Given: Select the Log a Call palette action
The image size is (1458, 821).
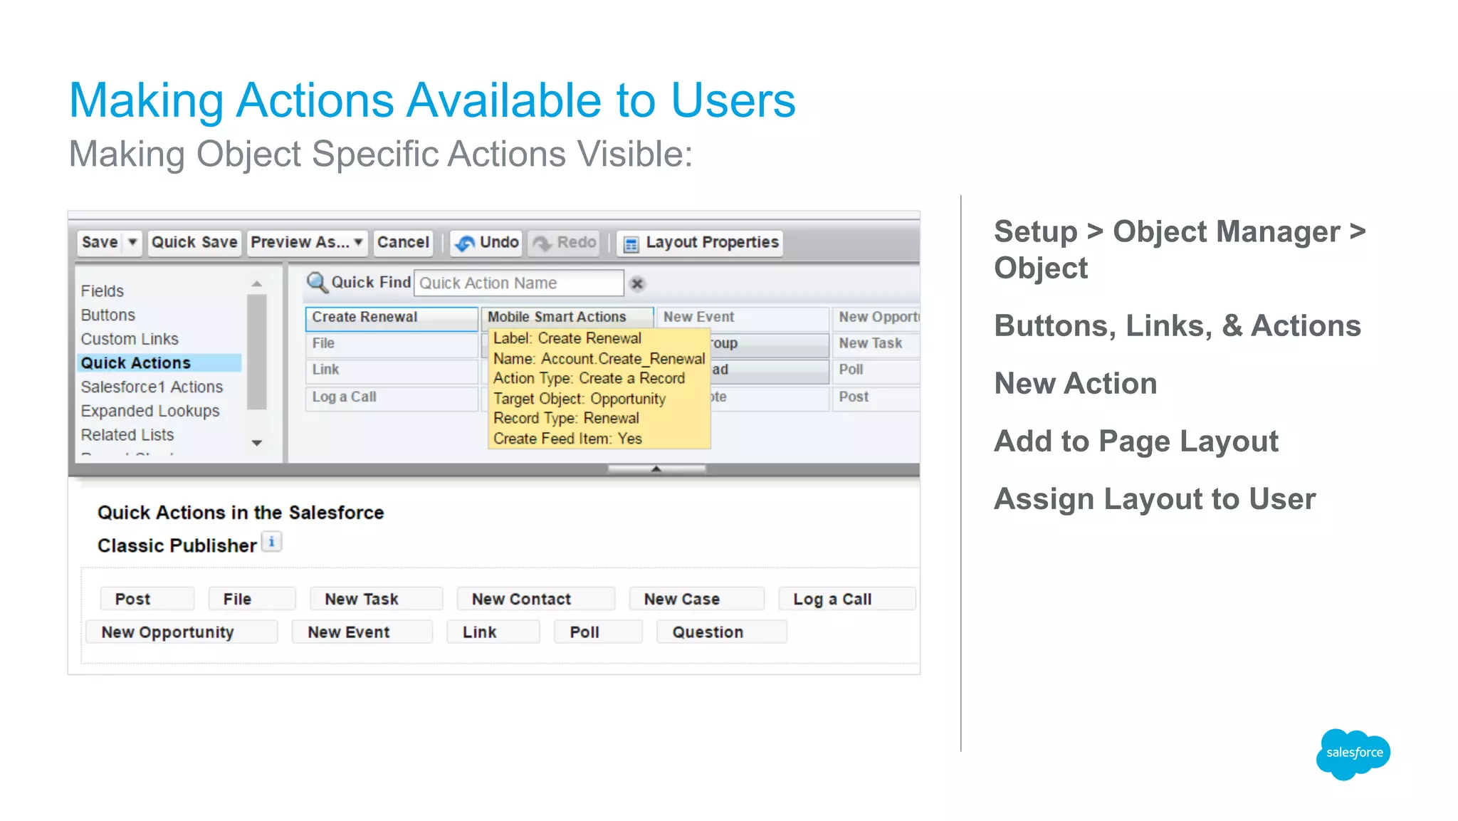Looking at the screenshot, I should pos(392,397).
